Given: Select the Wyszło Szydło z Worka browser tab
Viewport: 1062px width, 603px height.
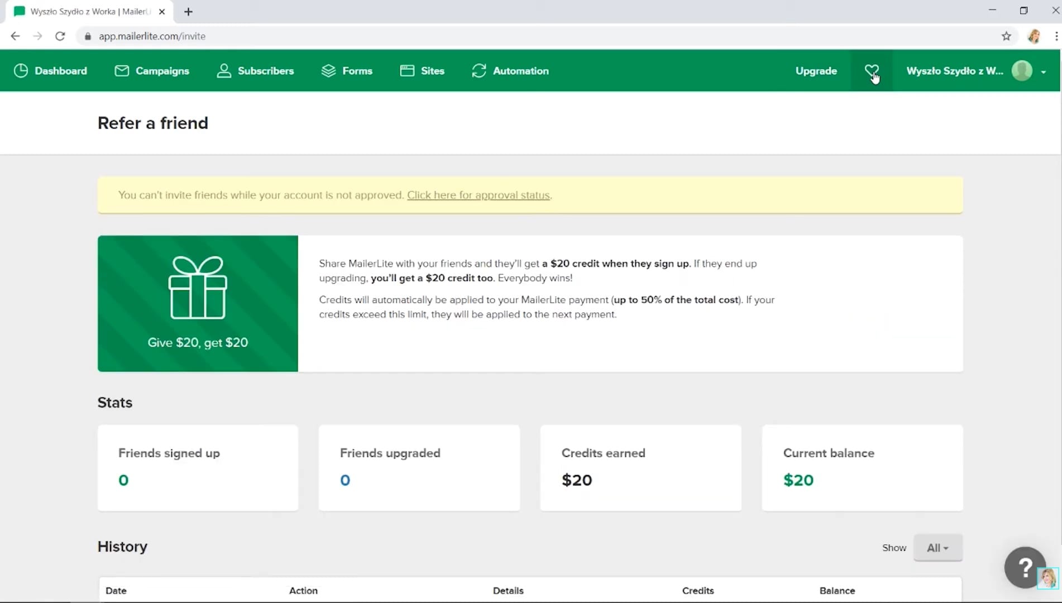Looking at the screenshot, I should pyautogui.click(x=89, y=12).
